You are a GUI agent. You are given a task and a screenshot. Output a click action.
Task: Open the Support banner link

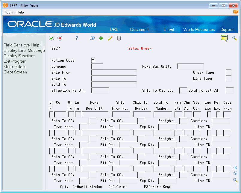tap(228, 29)
